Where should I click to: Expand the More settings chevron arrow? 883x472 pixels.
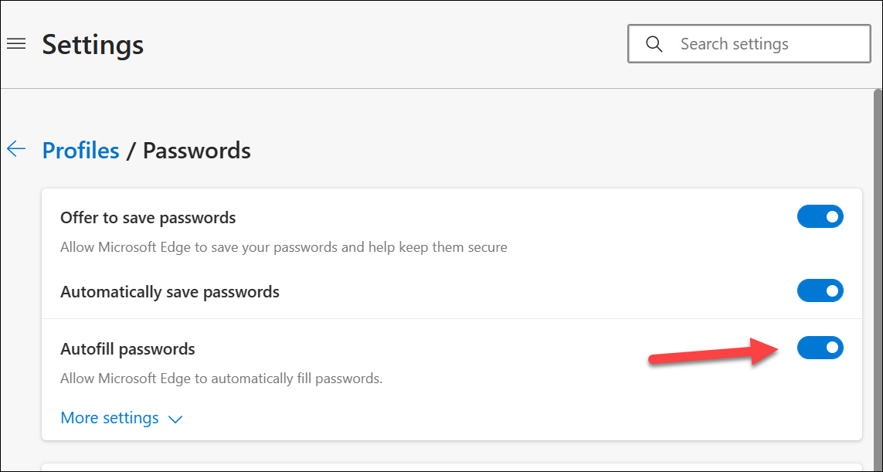pyautogui.click(x=175, y=419)
